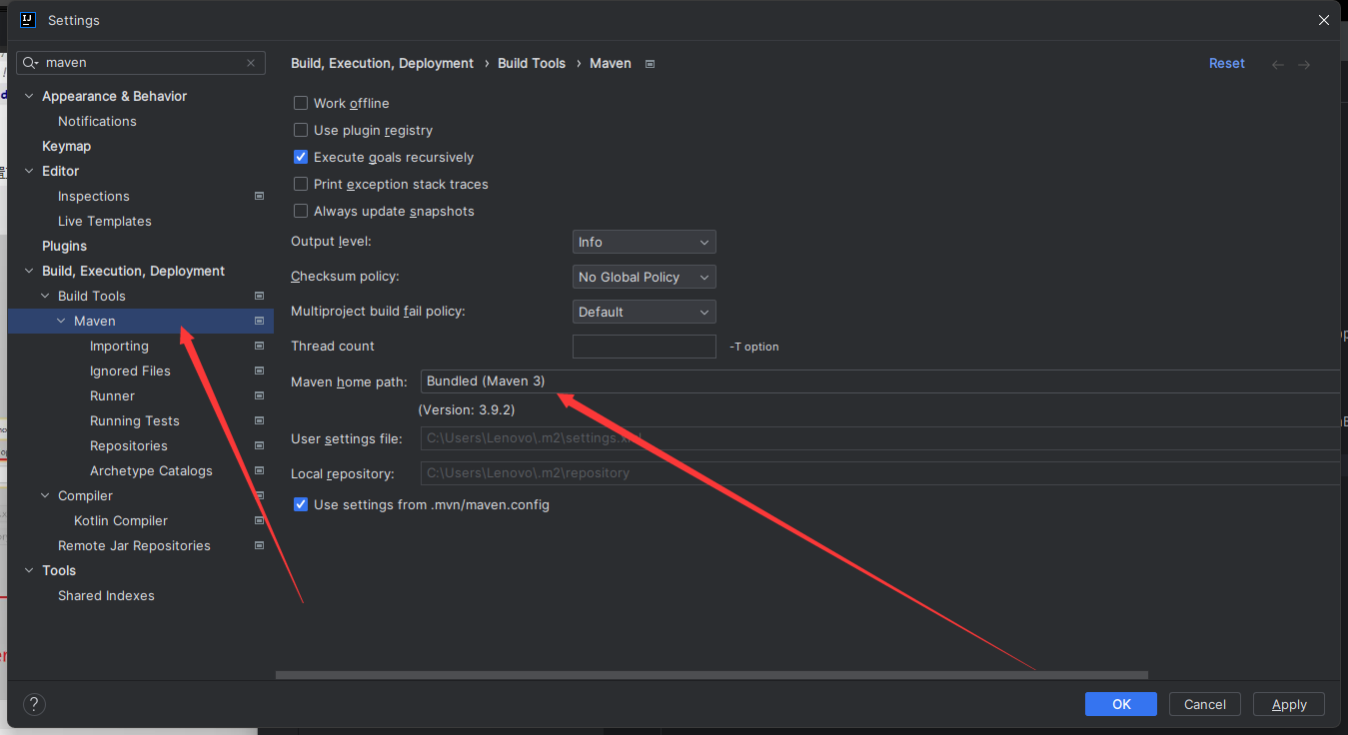Image resolution: width=1348 pixels, height=735 pixels.
Task: Open Archetype Catalogs settings page
Action: [151, 470]
